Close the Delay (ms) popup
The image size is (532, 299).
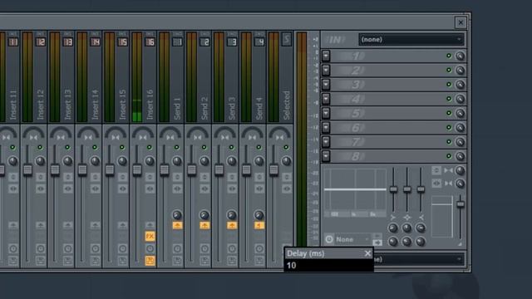367,253
